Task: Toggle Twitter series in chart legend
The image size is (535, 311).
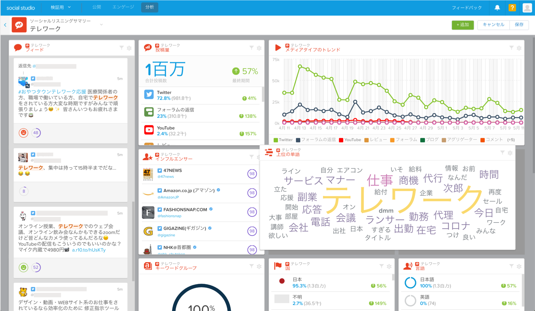Action: click(283, 140)
